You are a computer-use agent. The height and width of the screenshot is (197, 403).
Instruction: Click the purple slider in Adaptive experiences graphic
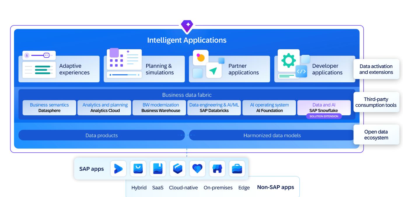click(x=39, y=55)
